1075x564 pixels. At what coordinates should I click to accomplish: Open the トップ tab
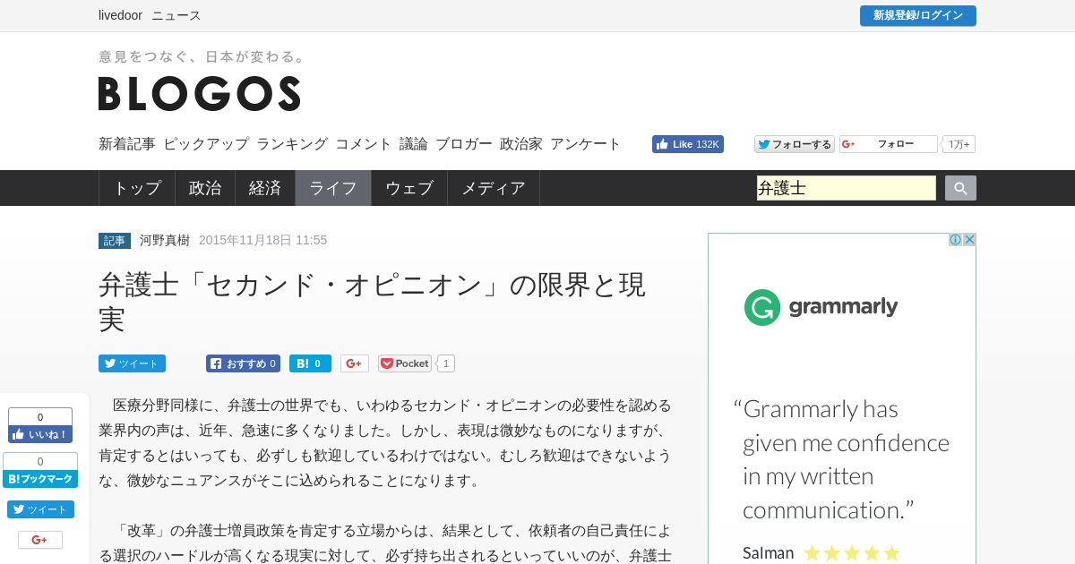pyautogui.click(x=136, y=188)
